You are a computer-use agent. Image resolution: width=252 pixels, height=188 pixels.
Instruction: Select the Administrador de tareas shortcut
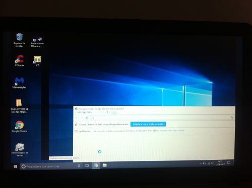pyautogui.click(x=20, y=150)
